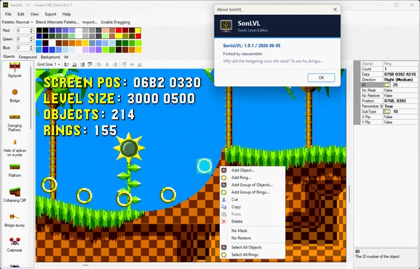Pick the salmon pink swatch in top palette row
This screenshot has height=269, width=420.
tap(105, 30)
